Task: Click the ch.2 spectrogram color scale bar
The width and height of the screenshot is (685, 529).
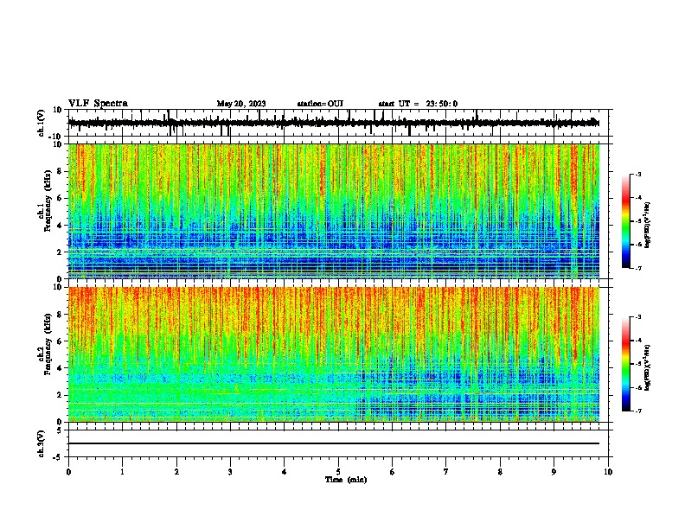Action: click(626, 364)
